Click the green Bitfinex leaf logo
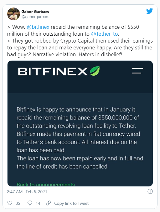160x212 pixels. pos(95,71)
